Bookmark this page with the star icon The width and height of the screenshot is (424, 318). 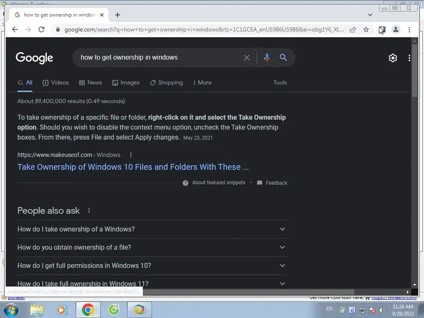click(366, 29)
